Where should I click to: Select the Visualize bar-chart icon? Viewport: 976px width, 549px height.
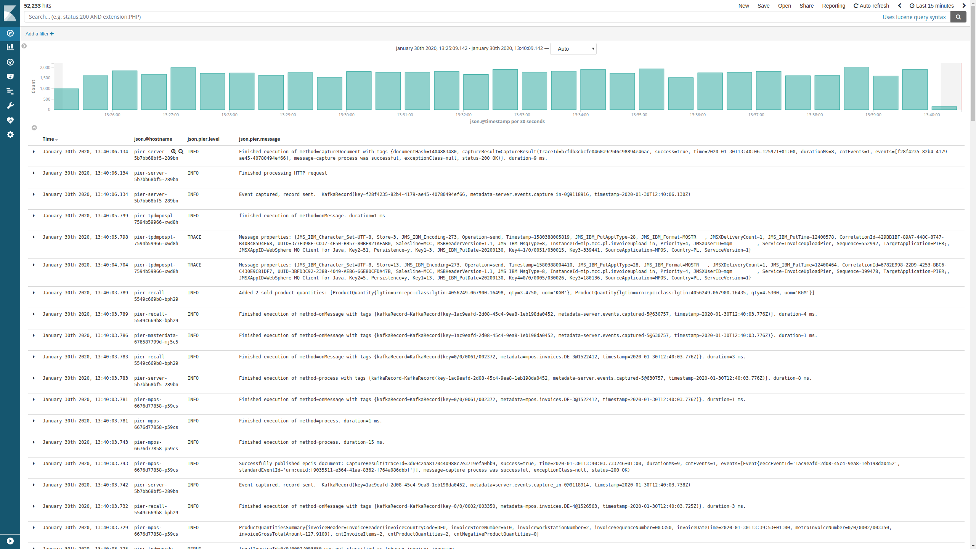tap(10, 47)
